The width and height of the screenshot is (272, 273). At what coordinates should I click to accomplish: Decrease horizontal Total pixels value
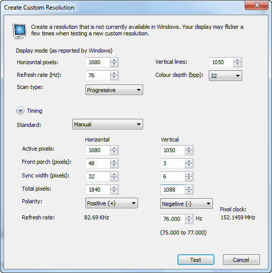114,192
